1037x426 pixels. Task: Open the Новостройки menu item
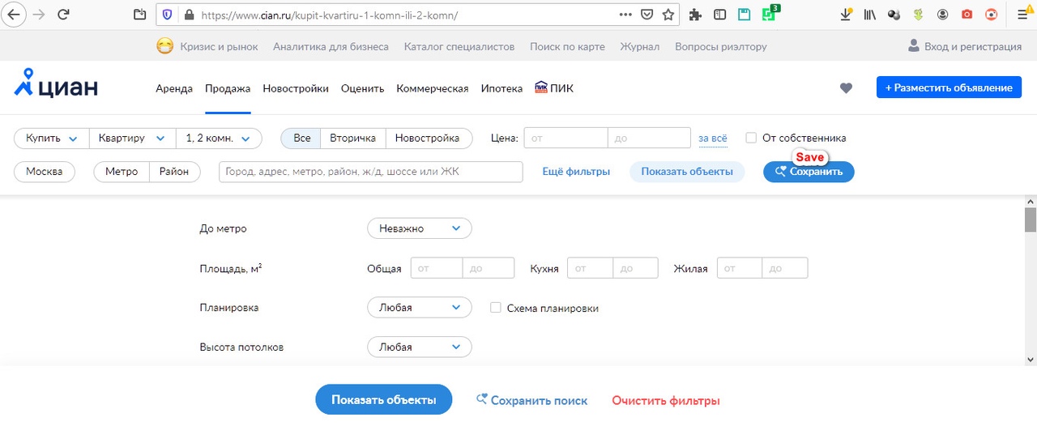point(296,89)
